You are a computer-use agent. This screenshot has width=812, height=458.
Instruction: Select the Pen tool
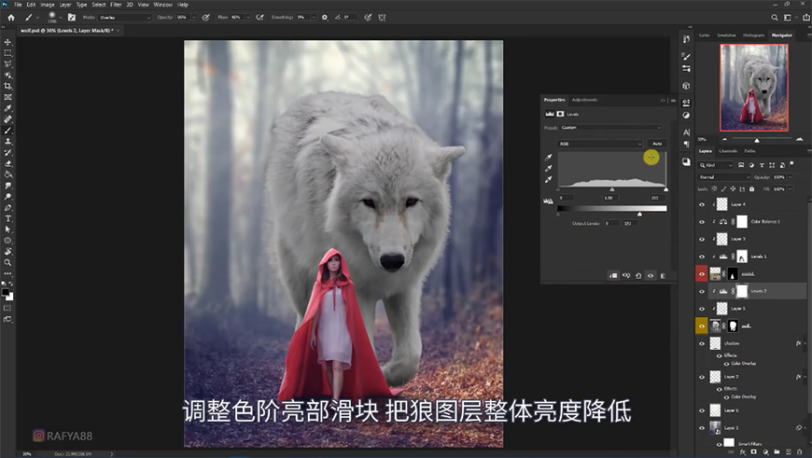[7, 207]
